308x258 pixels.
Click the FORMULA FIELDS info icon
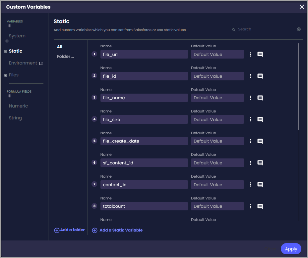[9, 96]
